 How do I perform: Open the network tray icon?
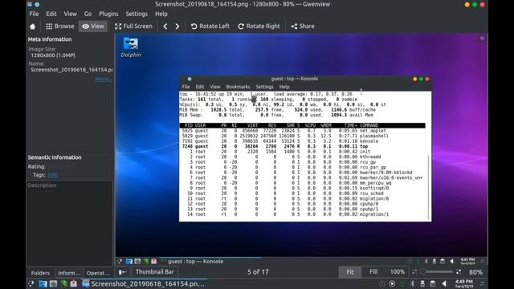(402, 283)
